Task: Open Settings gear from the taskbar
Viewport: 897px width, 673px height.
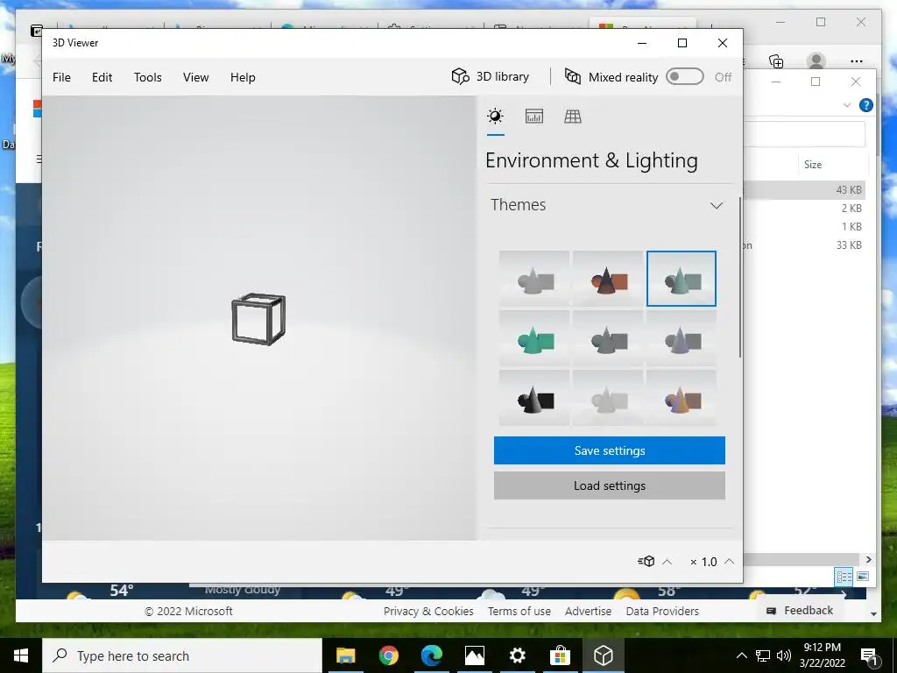Action: (x=517, y=655)
